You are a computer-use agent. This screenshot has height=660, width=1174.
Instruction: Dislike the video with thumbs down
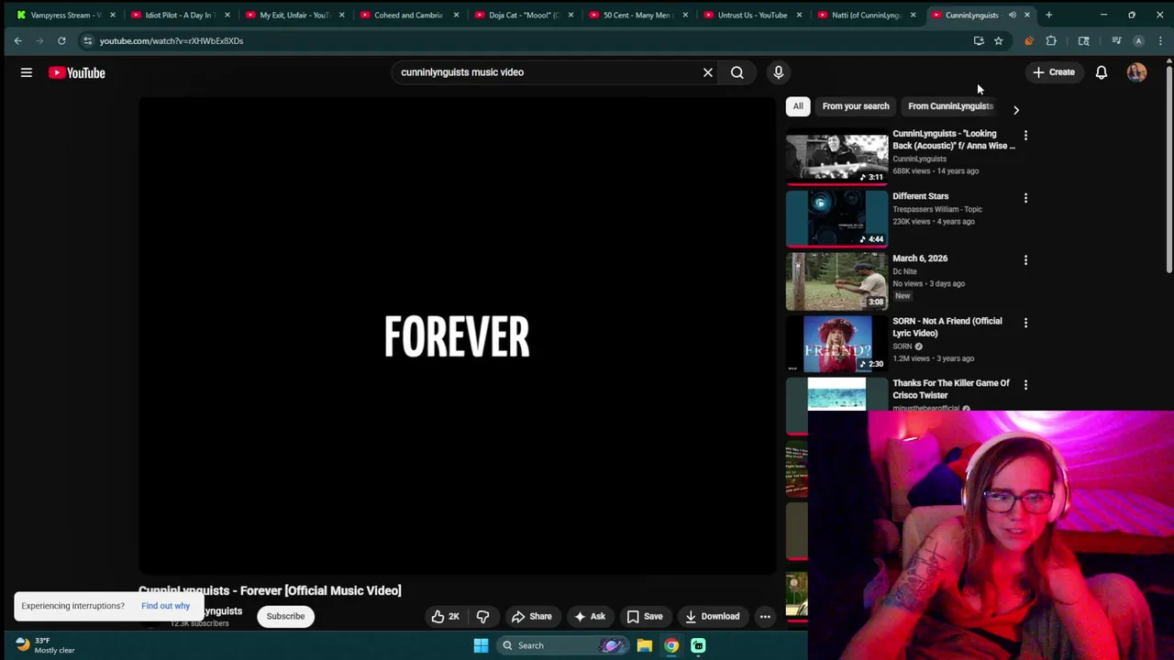point(482,616)
